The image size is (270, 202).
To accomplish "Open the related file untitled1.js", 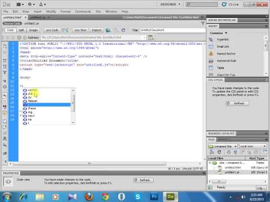I will pyautogui.click(x=31, y=24).
